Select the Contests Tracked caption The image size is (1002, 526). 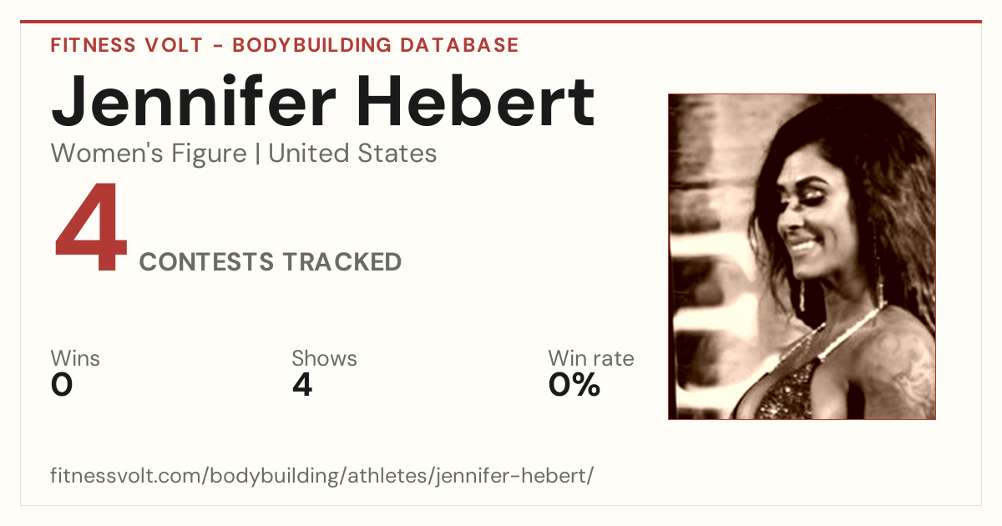[x=271, y=262]
